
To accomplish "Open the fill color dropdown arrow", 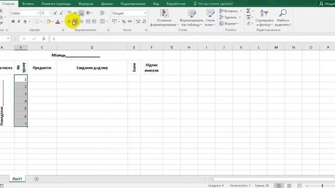I will (x=53, y=21).
